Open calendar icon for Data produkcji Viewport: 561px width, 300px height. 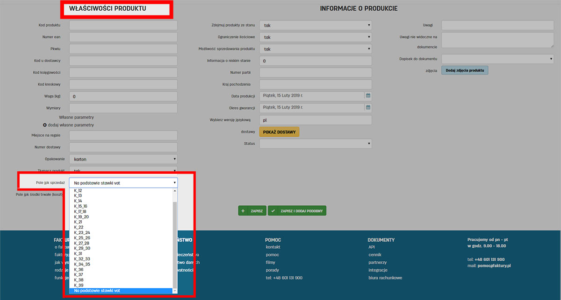368,96
